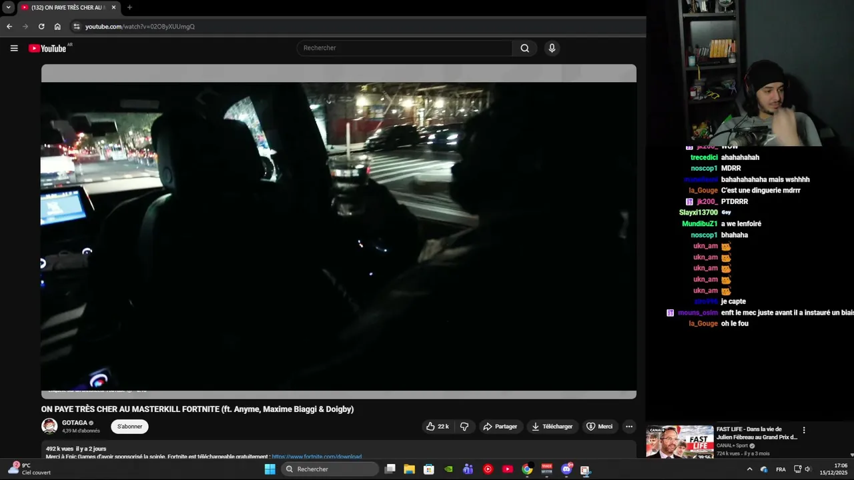Like the video with 22 k likes
The height and width of the screenshot is (480, 854).
[x=438, y=427]
